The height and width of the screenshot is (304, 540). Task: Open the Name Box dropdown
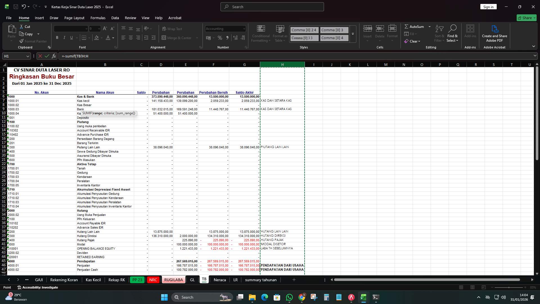pos(28,56)
